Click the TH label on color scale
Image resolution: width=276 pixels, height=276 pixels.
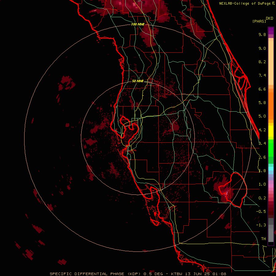coord(263,239)
